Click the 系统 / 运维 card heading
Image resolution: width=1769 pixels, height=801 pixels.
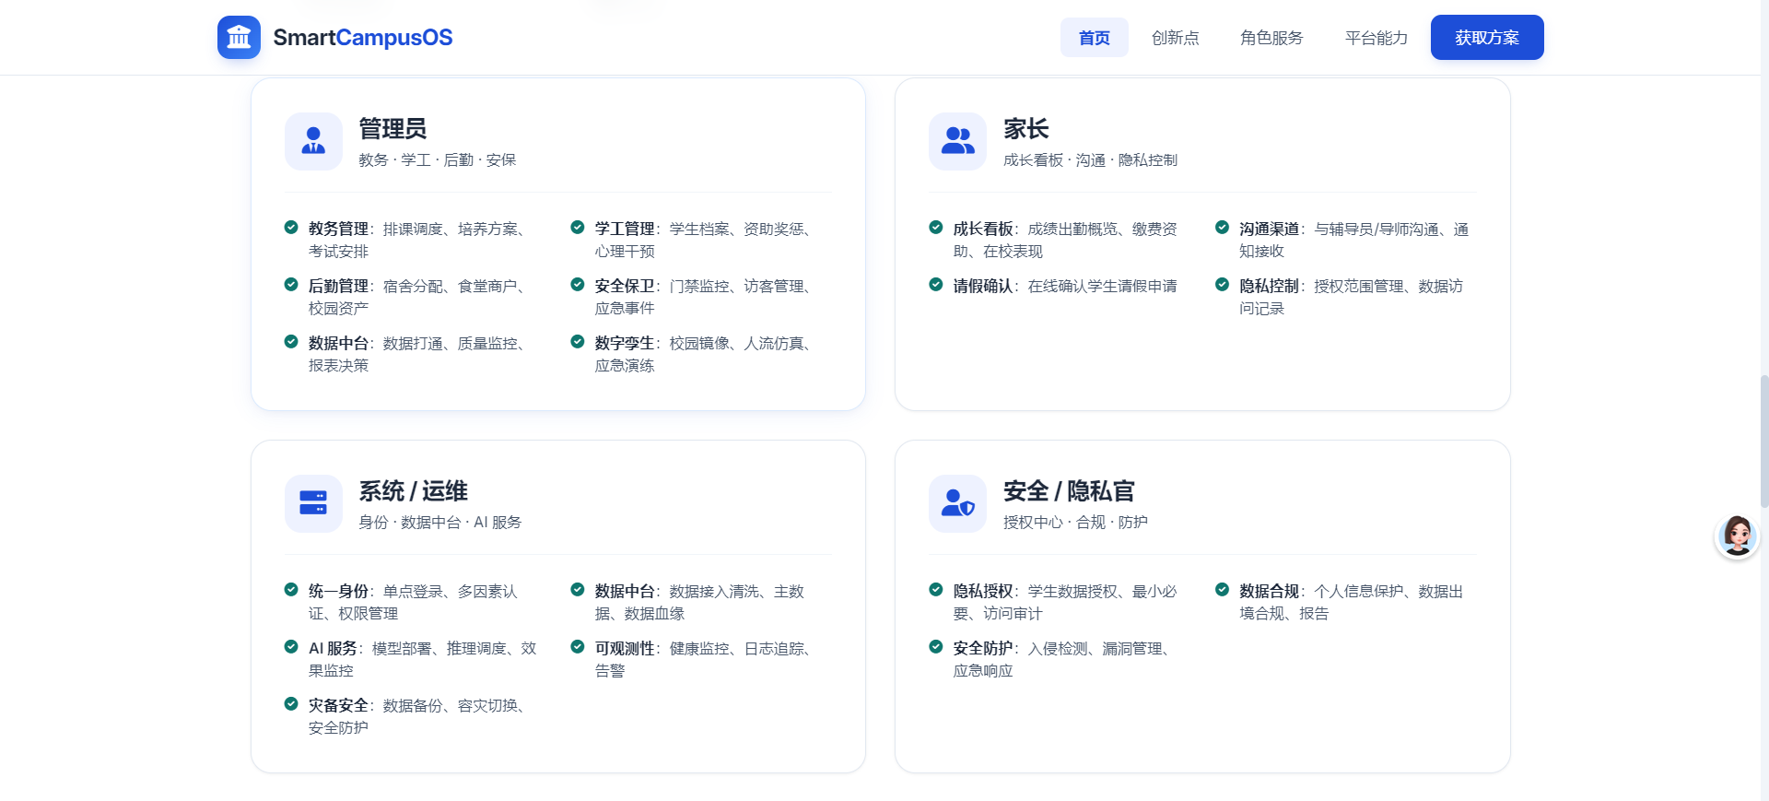414,491
